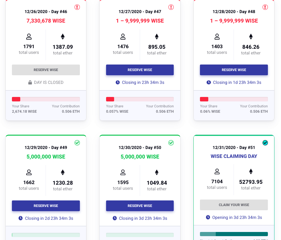Screen dimensions: 281x240
Task: Click RESERVE WISE button for Day #47
Action: coord(140,70)
